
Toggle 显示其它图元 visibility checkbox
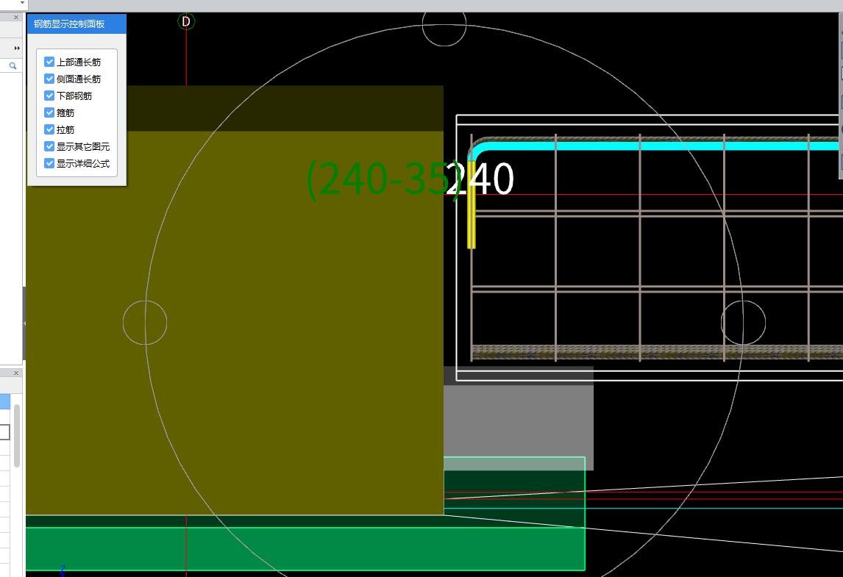[49, 147]
